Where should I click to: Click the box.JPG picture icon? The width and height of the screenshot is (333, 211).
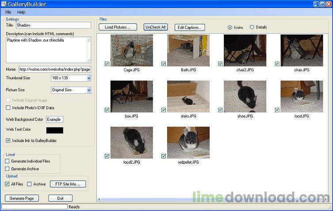click(131, 96)
